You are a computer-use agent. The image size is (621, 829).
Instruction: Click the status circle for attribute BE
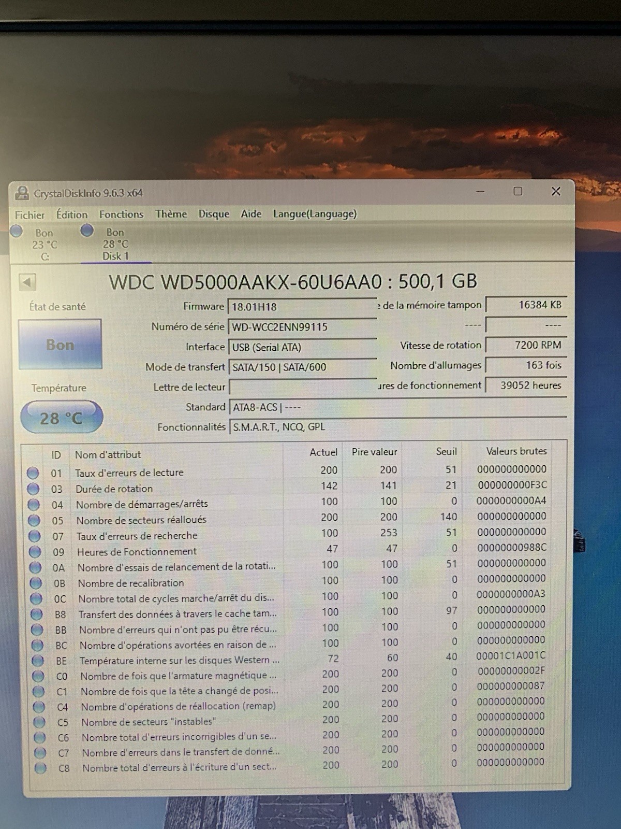pyautogui.click(x=38, y=661)
